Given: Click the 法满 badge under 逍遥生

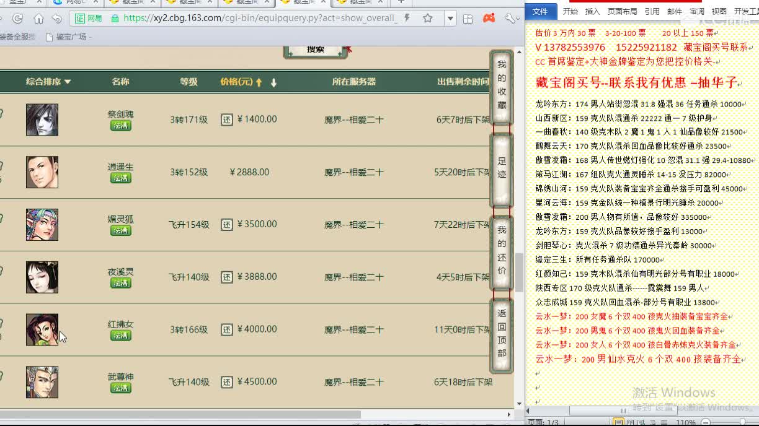Looking at the screenshot, I should 120,178.
